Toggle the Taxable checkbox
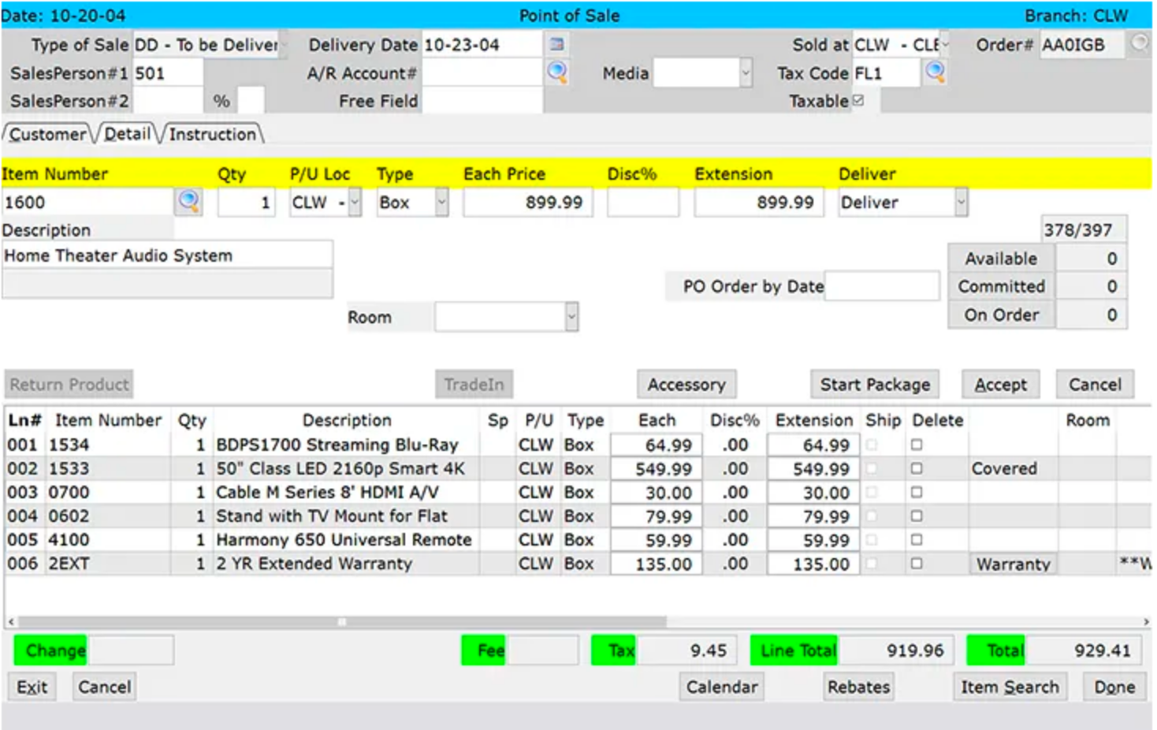Viewport: 1157px width, 730px height. (858, 101)
